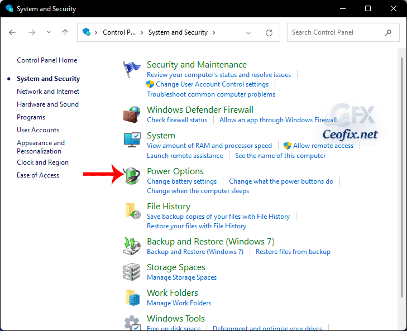
Task: Refresh the Control Panel view
Action: tap(269, 33)
